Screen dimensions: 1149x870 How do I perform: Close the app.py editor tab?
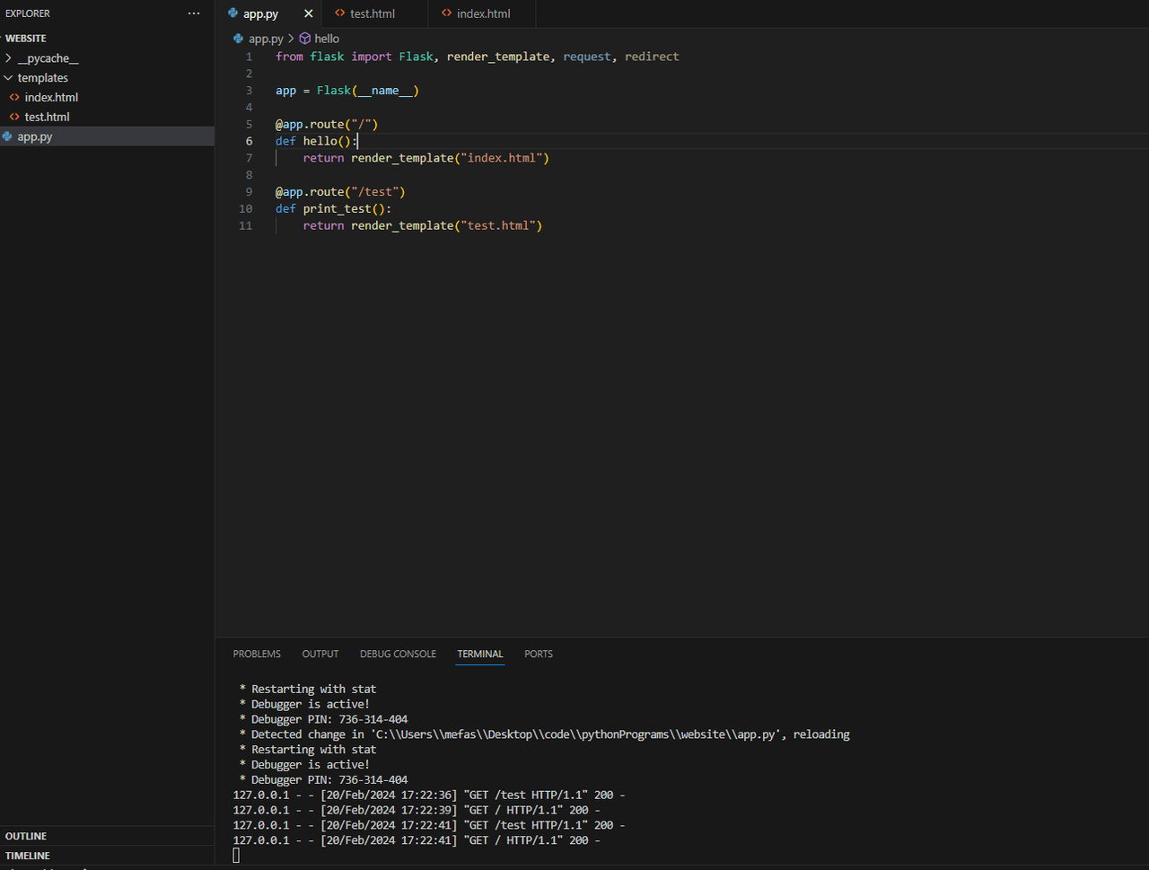click(309, 13)
